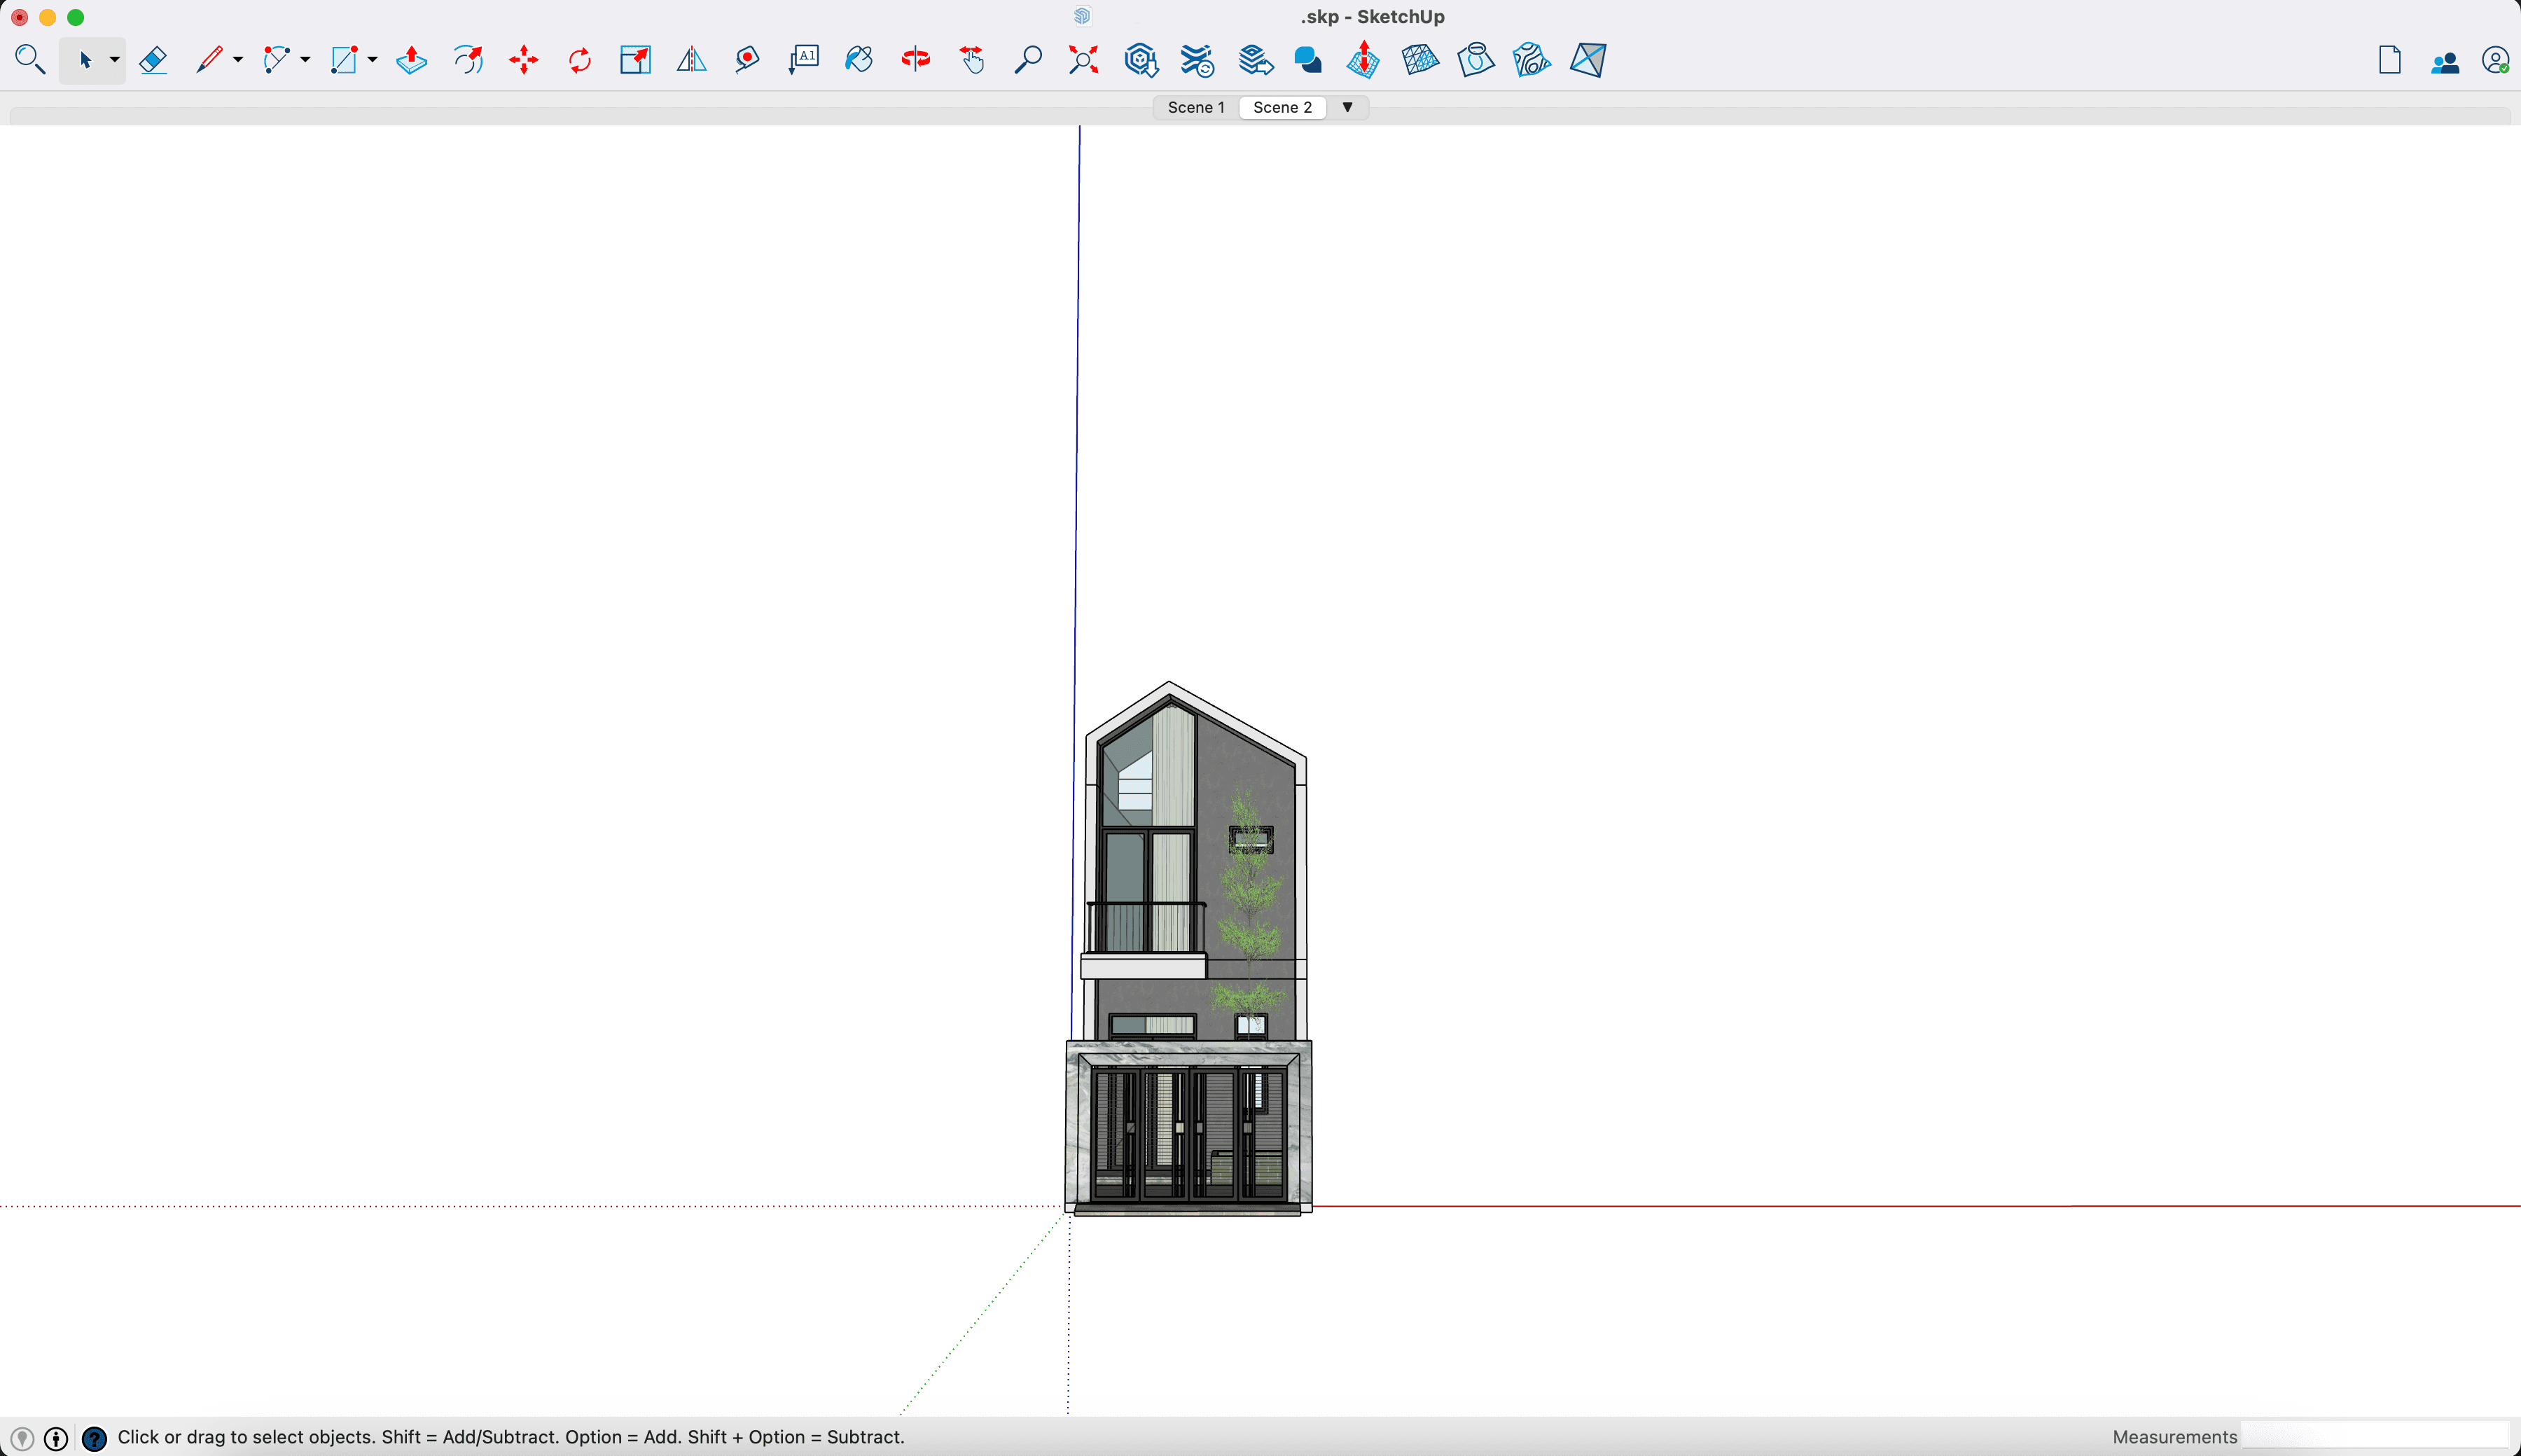Select the Rotate tool
This screenshot has height=1456, width=2521.
point(580,61)
